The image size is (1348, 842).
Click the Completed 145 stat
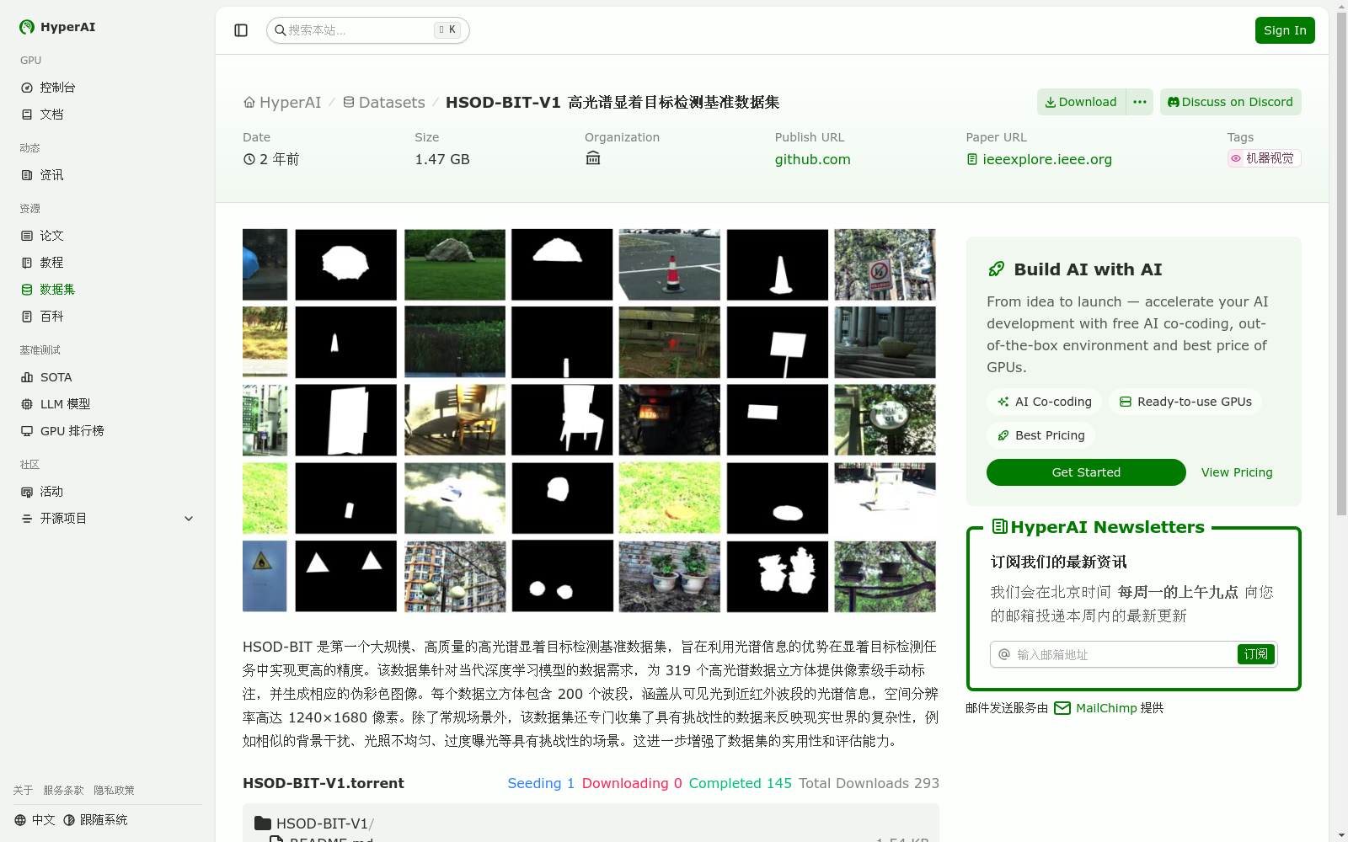(741, 783)
